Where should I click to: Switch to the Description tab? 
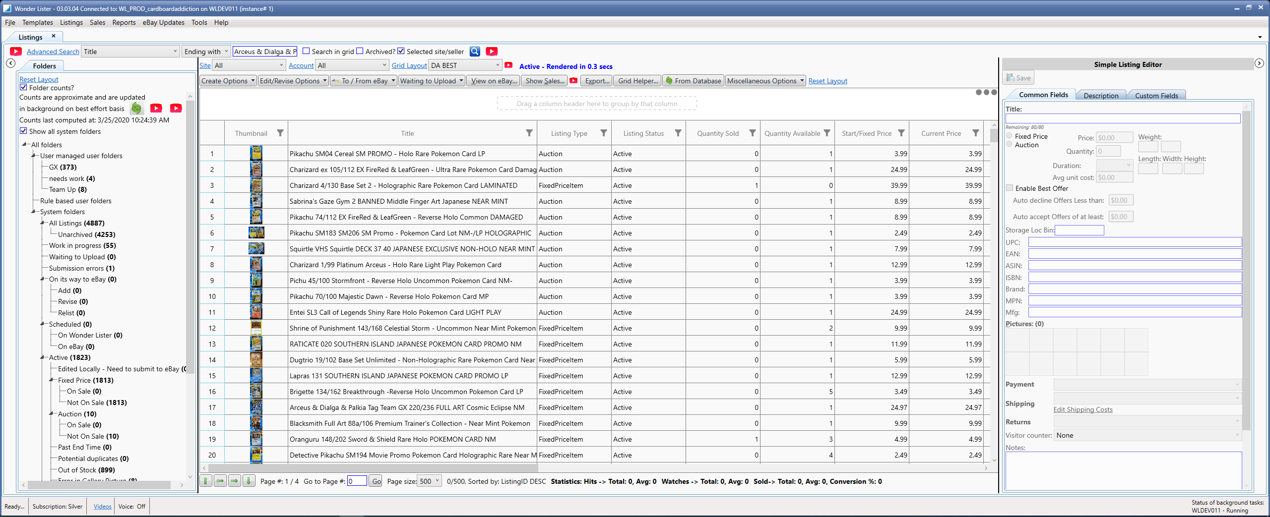pos(1101,96)
